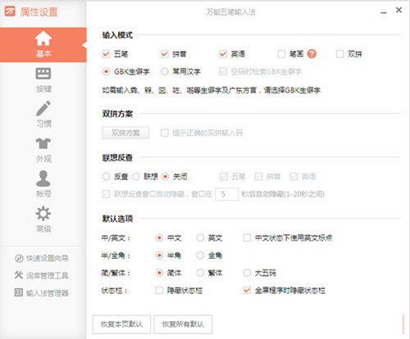Select the 关闭 radio option
The width and height of the screenshot is (410, 339).
click(x=165, y=177)
